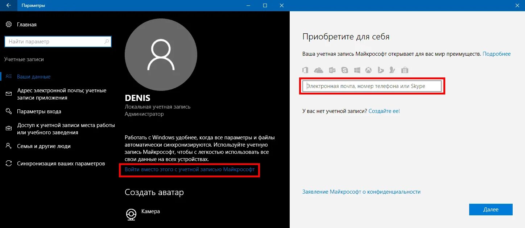The width and height of the screenshot is (525, 228).
Task: Click the DENIS account name
Action: click(x=137, y=98)
